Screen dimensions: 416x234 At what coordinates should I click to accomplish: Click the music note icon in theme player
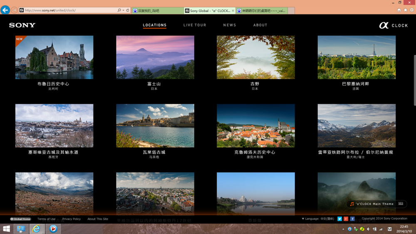(352, 204)
